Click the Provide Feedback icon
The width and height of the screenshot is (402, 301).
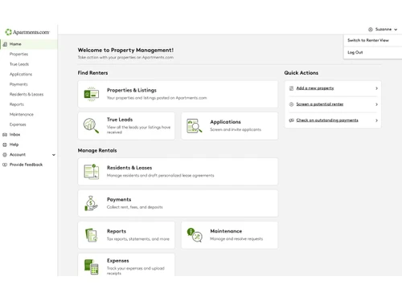(5, 165)
